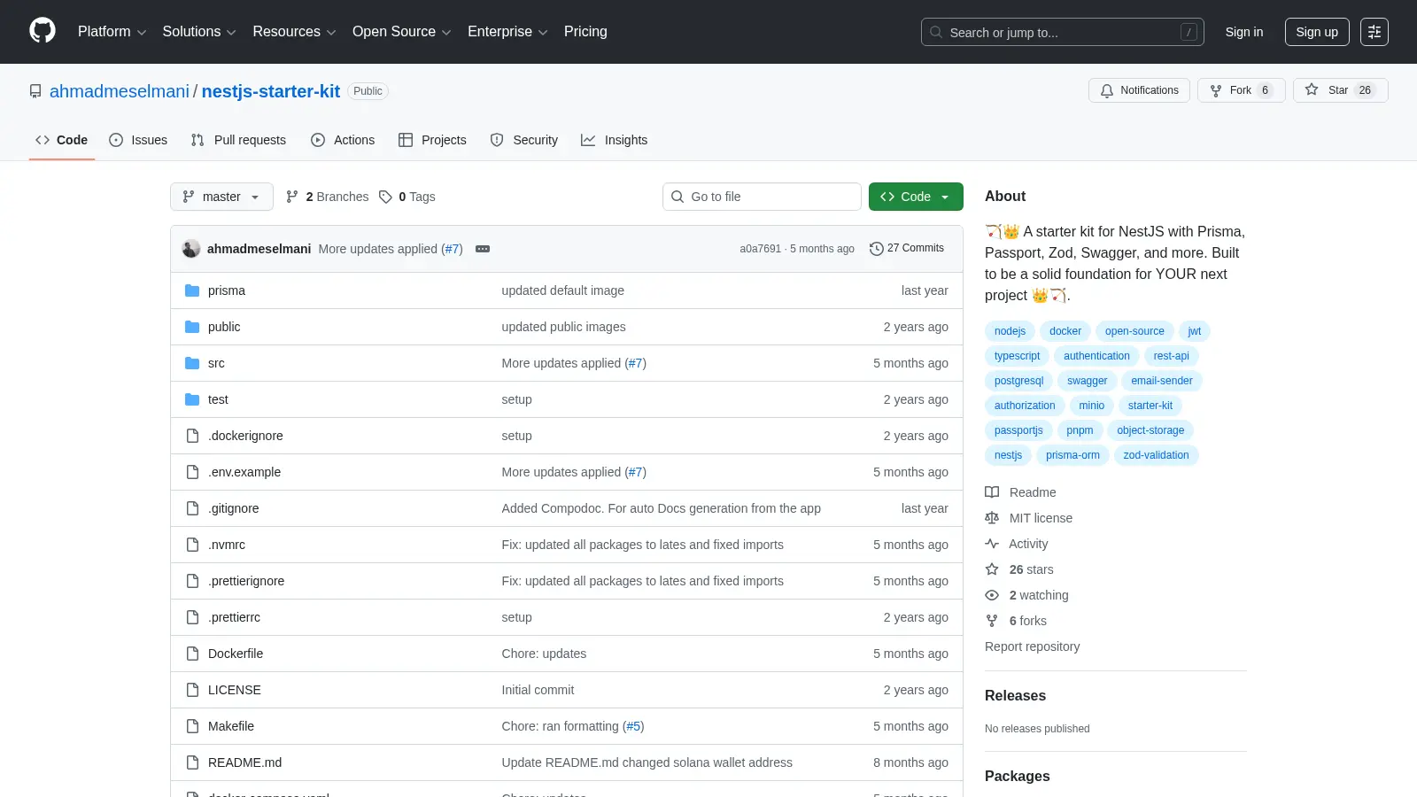Screen dimensions: 1417x797
Task: Click ahmadmeselmani avatar in commit row
Action: [x=191, y=249]
